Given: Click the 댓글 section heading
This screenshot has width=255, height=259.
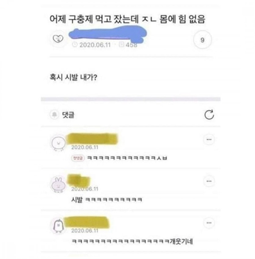Looking at the screenshot, I should coord(68,115).
